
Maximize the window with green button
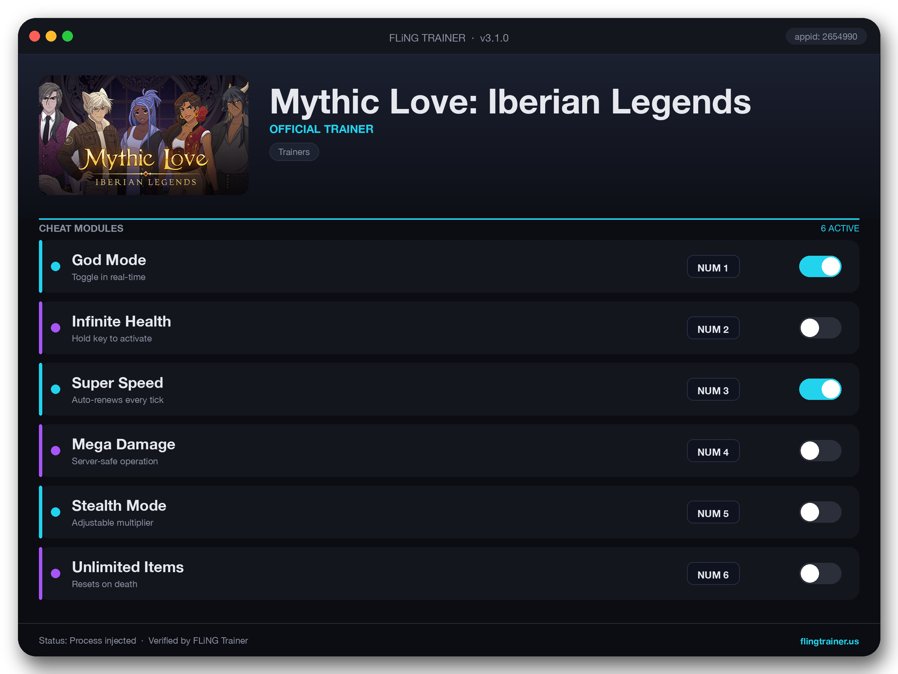pyautogui.click(x=68, y=36)
